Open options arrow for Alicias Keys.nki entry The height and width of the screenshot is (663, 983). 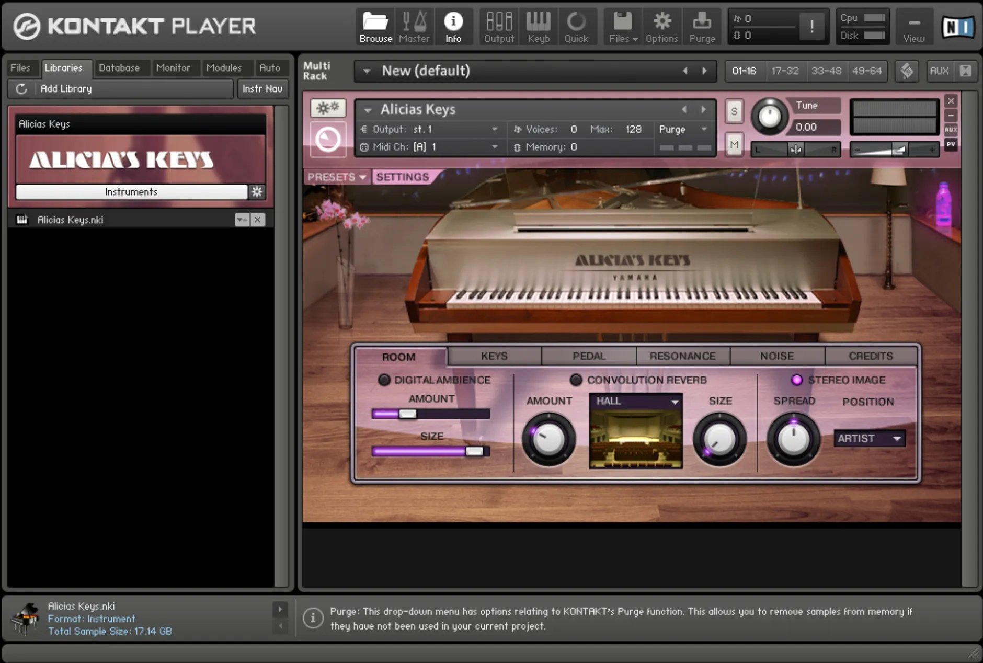tap(242, 220)
